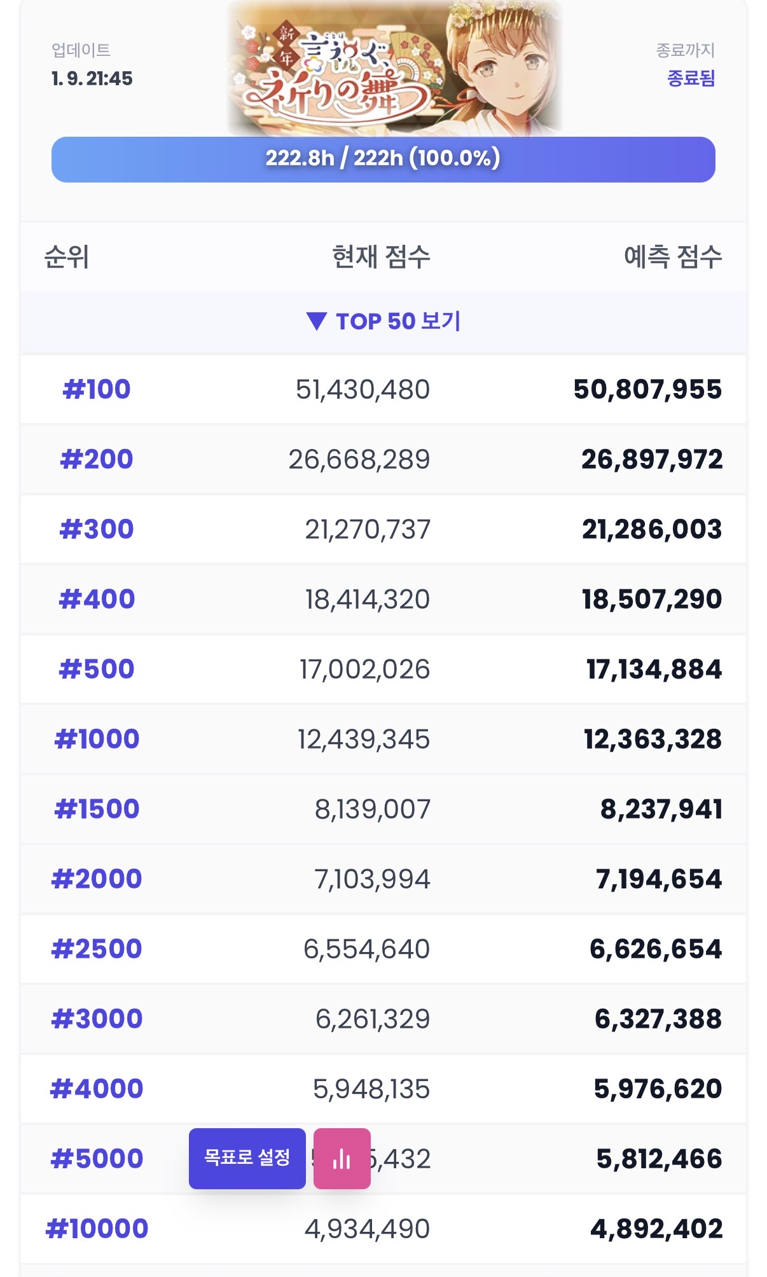767x1277 pixels.
Task: Select the #2000 rank row
Action: point(383,879)
